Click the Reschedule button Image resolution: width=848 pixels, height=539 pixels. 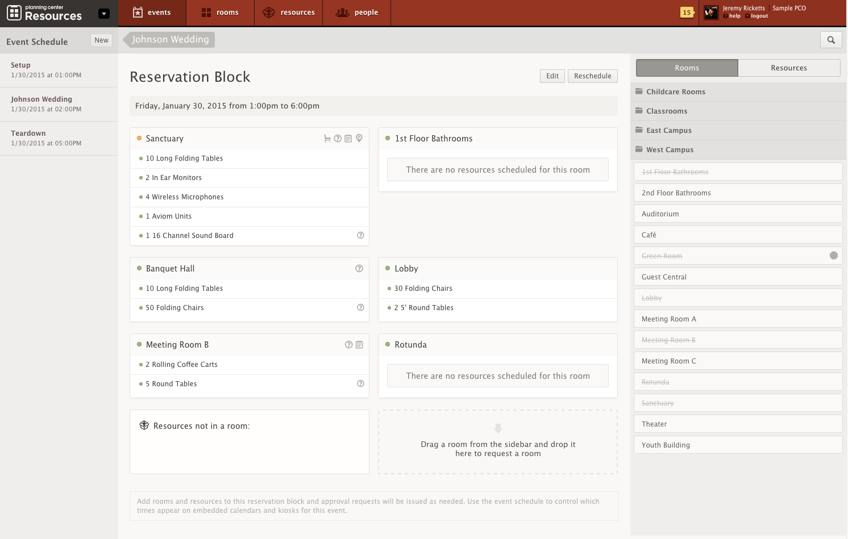tap(592, 76)
